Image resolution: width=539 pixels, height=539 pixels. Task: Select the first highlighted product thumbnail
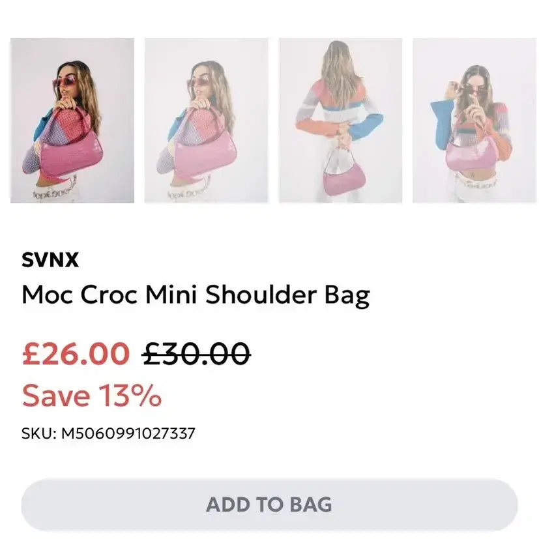72,121
